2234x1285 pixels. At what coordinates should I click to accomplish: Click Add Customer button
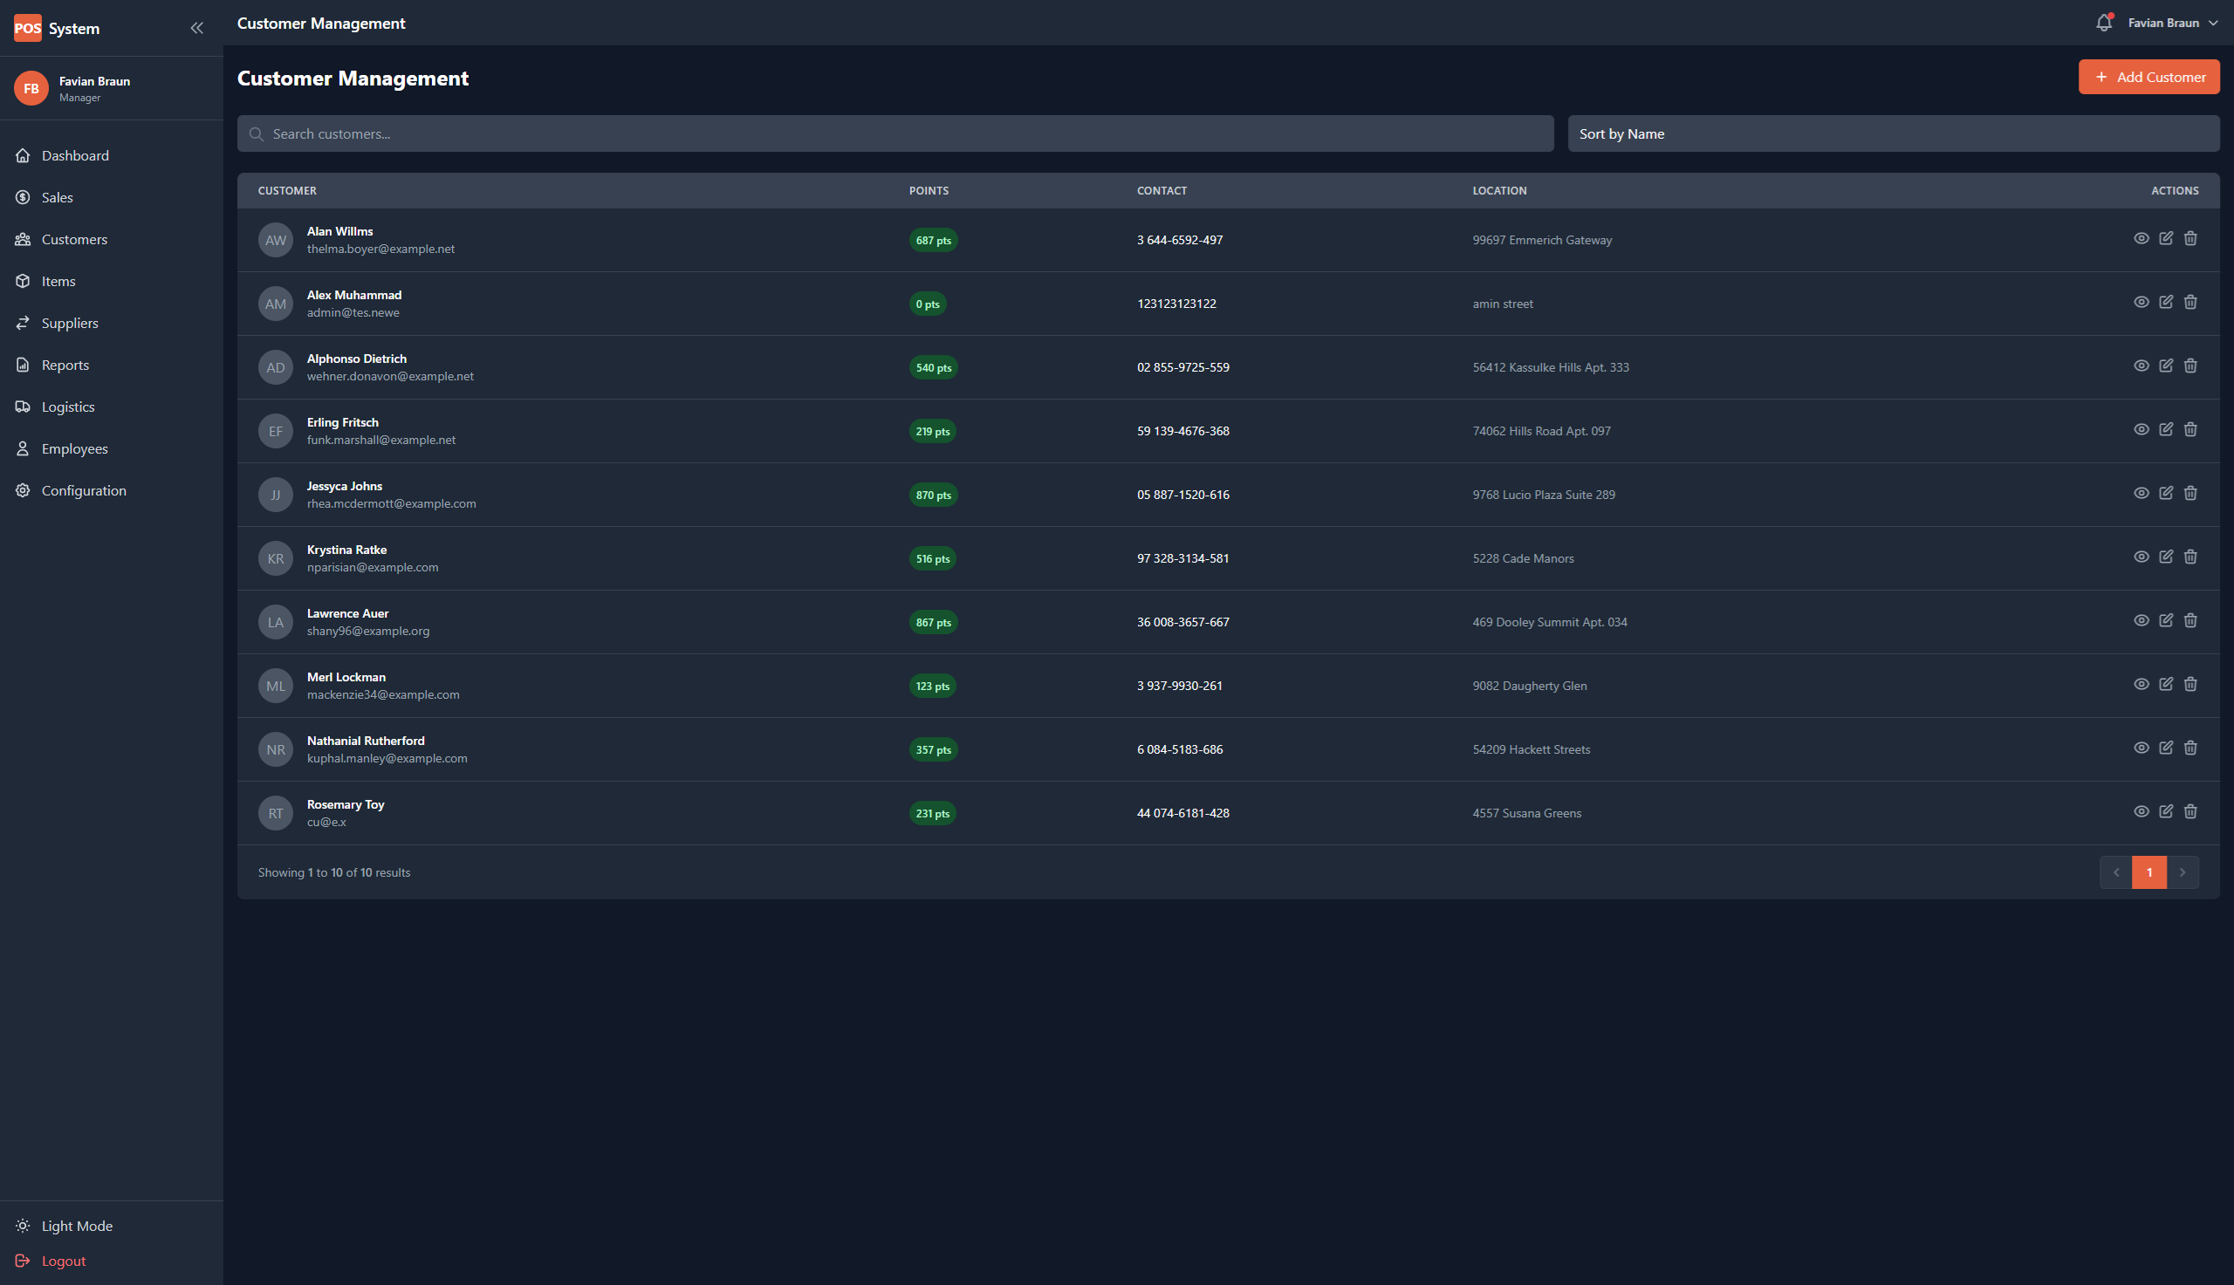pos(2148,77)
